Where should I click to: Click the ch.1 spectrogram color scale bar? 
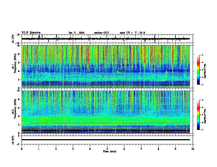tap(198, 70)
